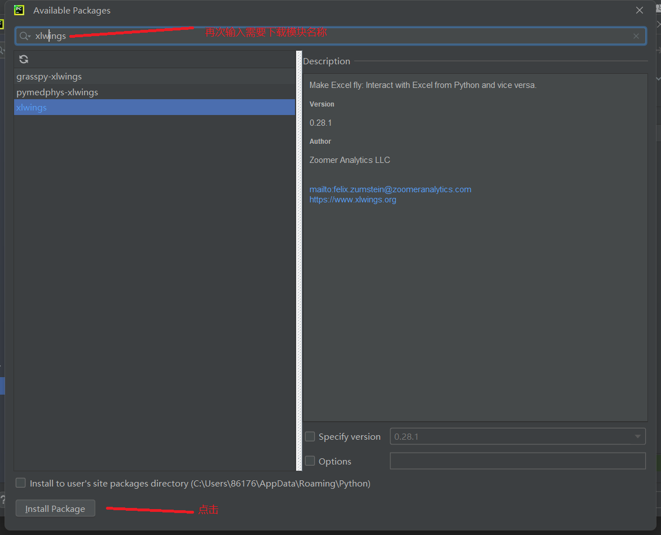Screen dimensions: 661x535
Task: Open the search options magnifier icon
Action: (25, 36)
